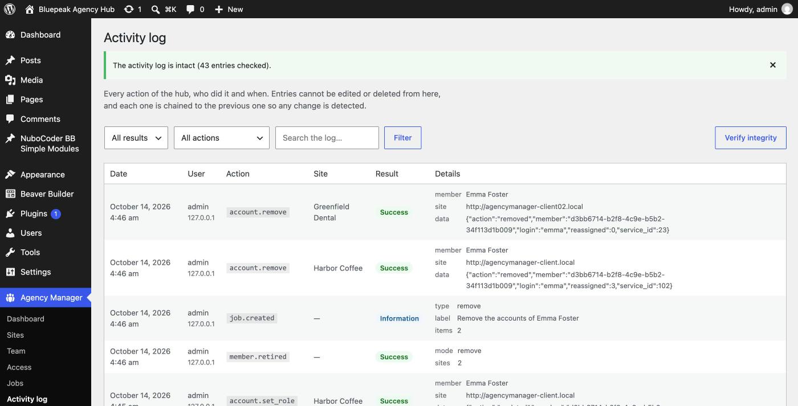Click the Settings sliders icon
The width and height of the screenshot is (798, 406).
point(10,272)
